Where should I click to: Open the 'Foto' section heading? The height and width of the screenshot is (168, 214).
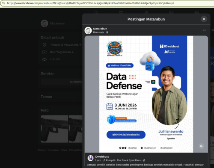(x=45, y=110)
